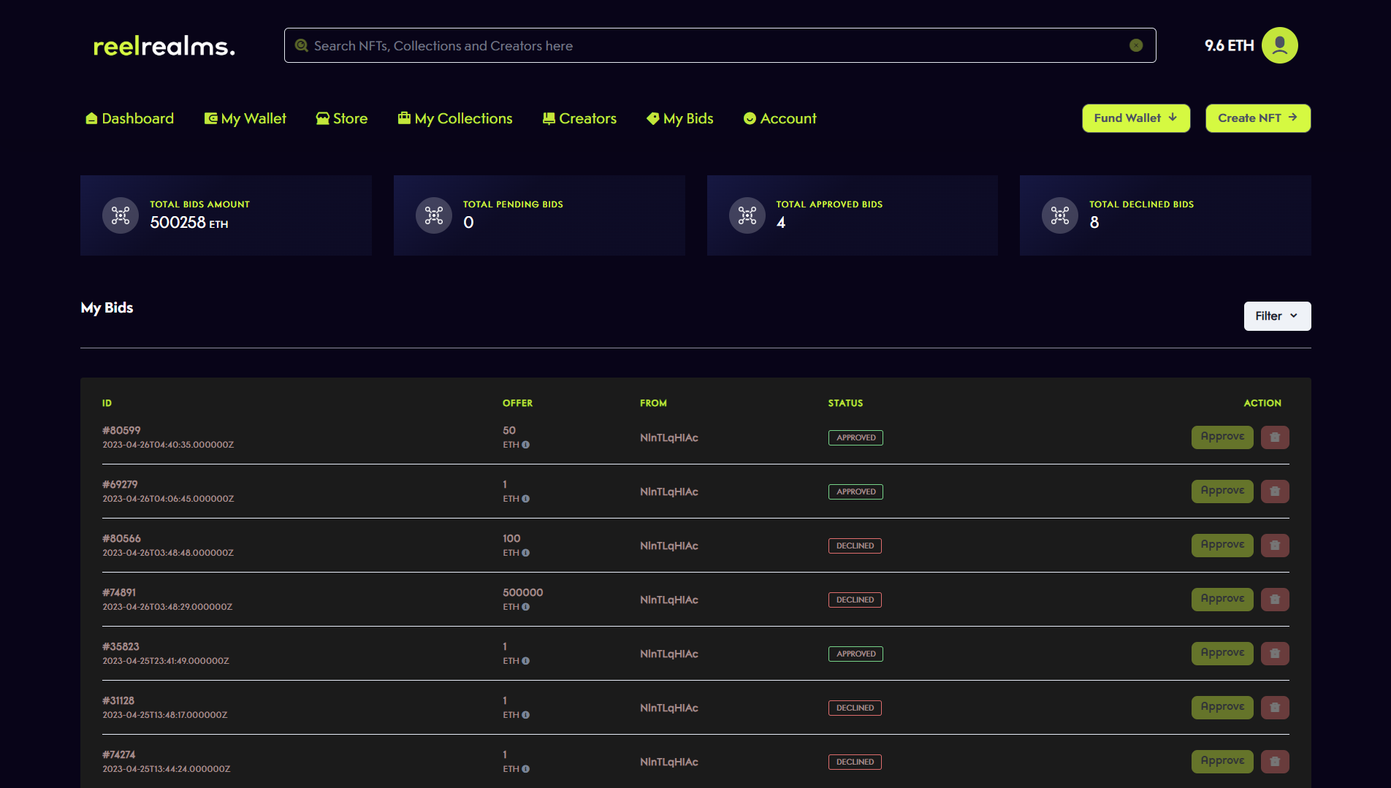1391x788 pixels.
Task: Click the Total Bids Amount card icon
Action: coord(121,215)
